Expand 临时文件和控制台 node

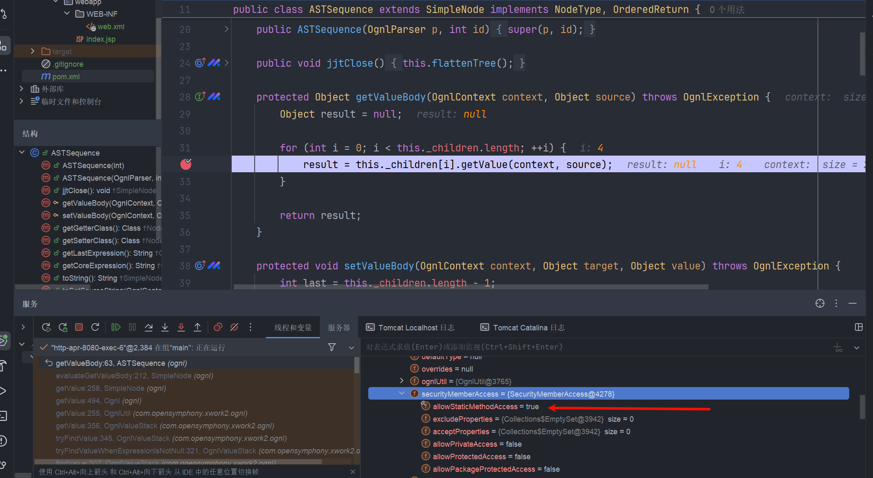tap(21, 101)
